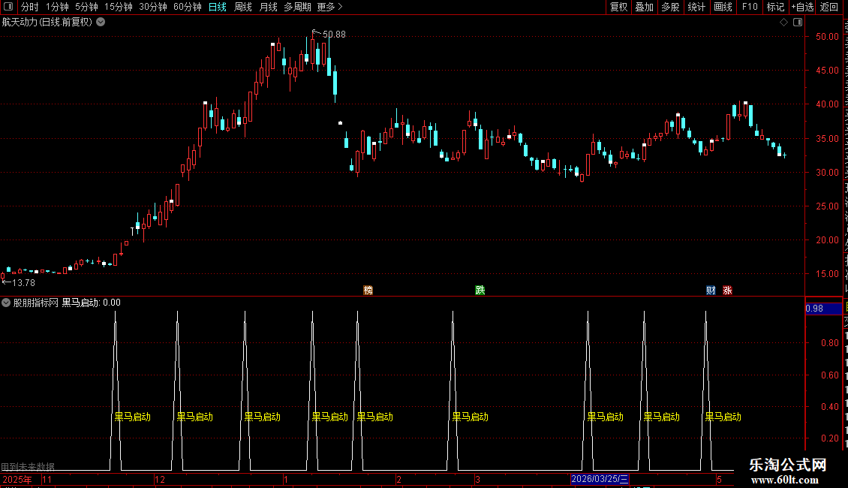Expand the 更多 period options
This screenshot has height=488, width=848.
pos(330,7)
